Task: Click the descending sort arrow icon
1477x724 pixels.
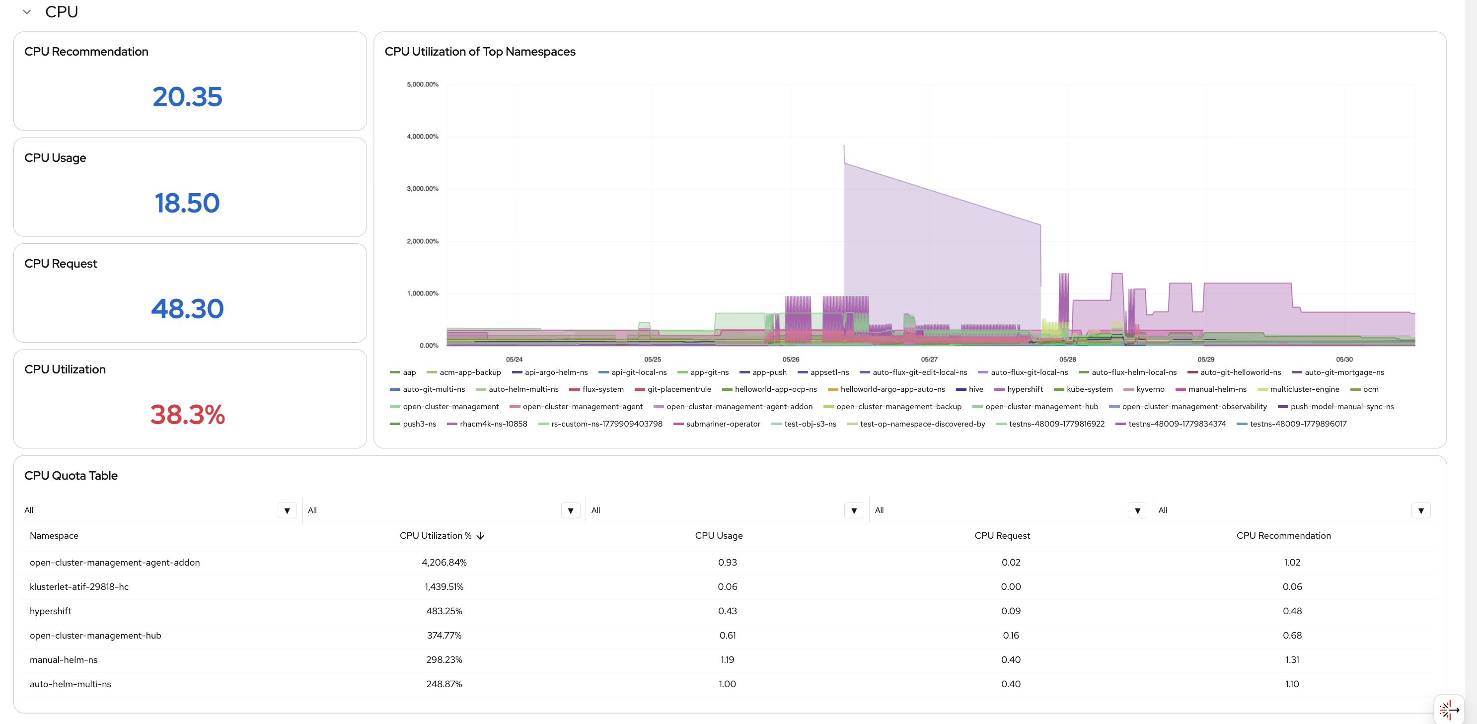Action: pos(480,535)
